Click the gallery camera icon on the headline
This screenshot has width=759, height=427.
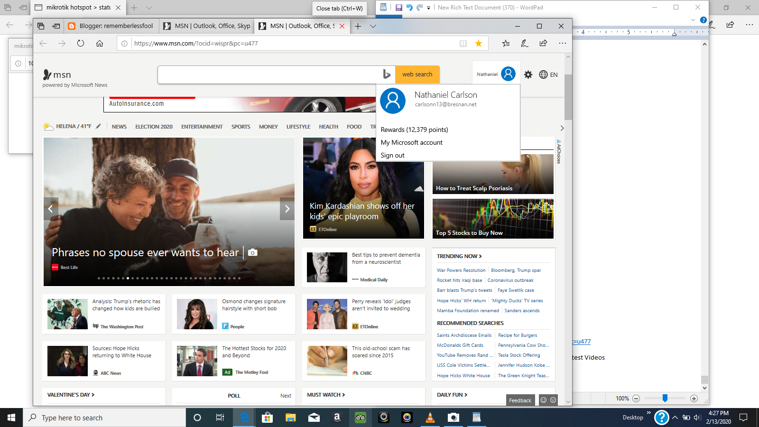(253, 252)
